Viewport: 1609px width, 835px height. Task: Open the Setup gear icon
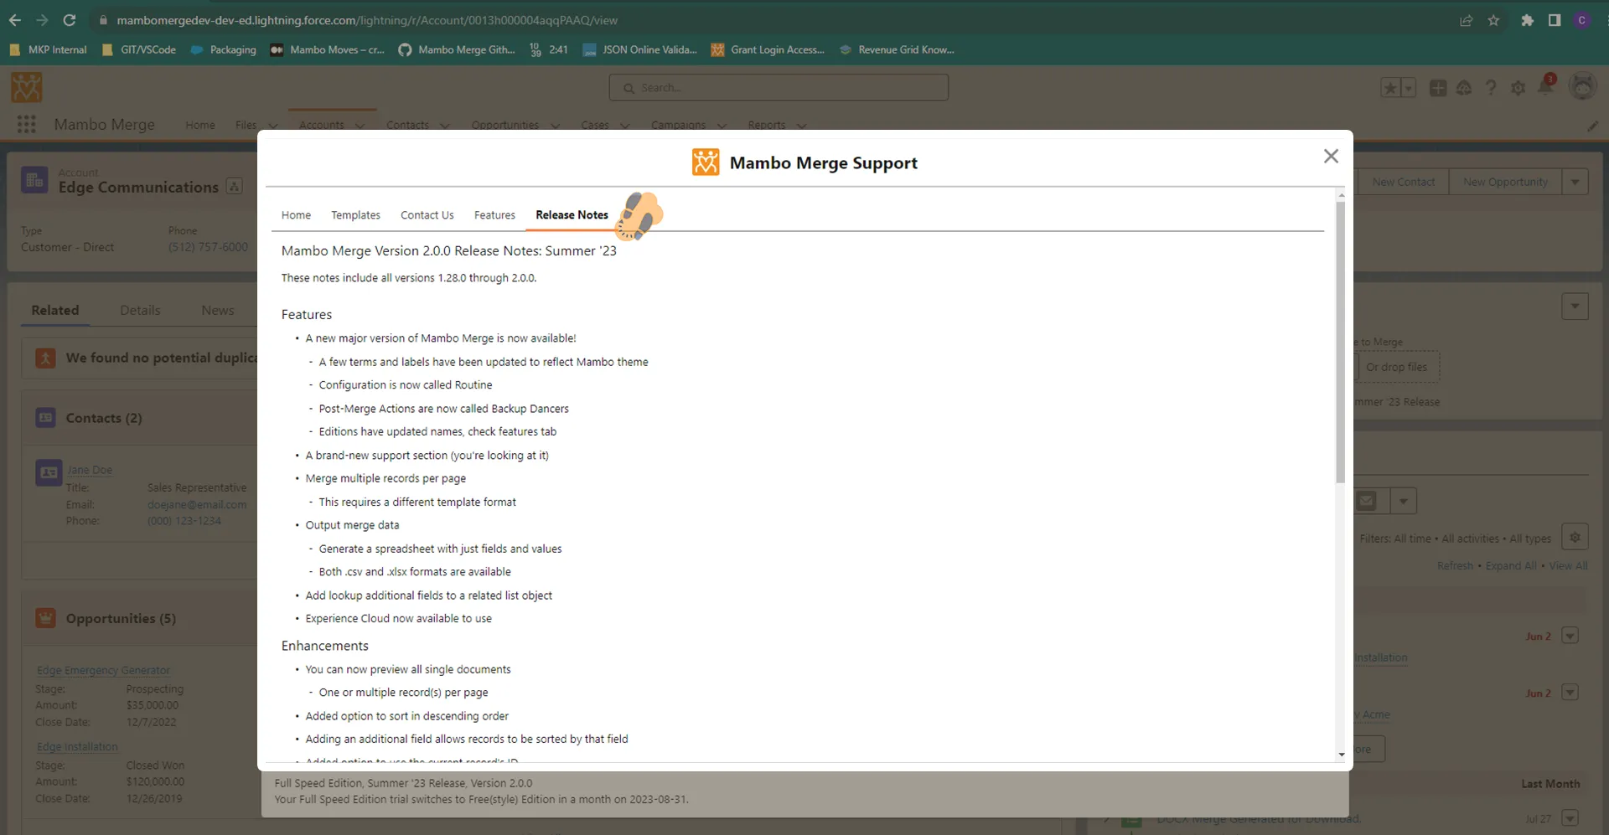[x=1518, y=88]
